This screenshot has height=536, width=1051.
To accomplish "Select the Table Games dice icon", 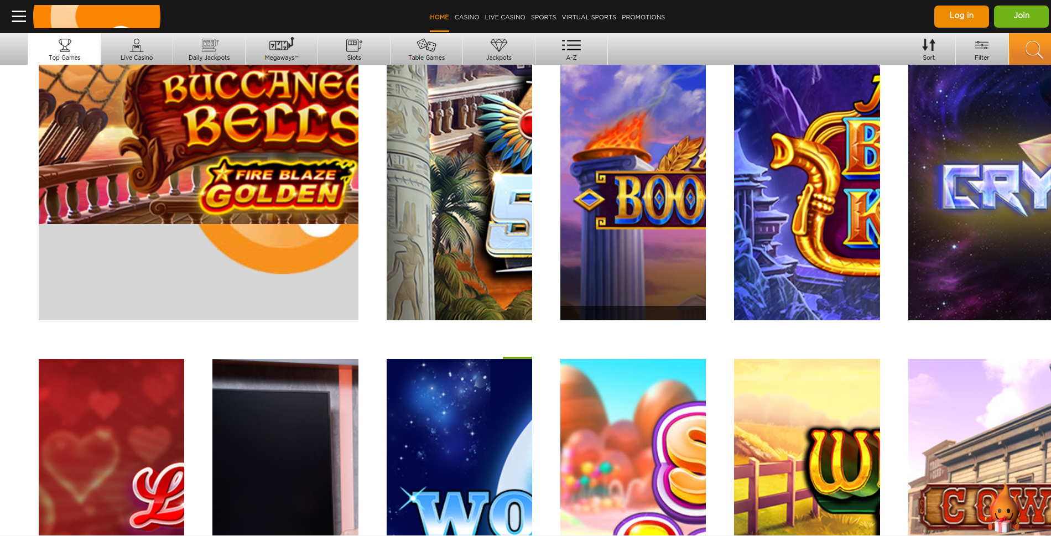I will coord(426,45).
